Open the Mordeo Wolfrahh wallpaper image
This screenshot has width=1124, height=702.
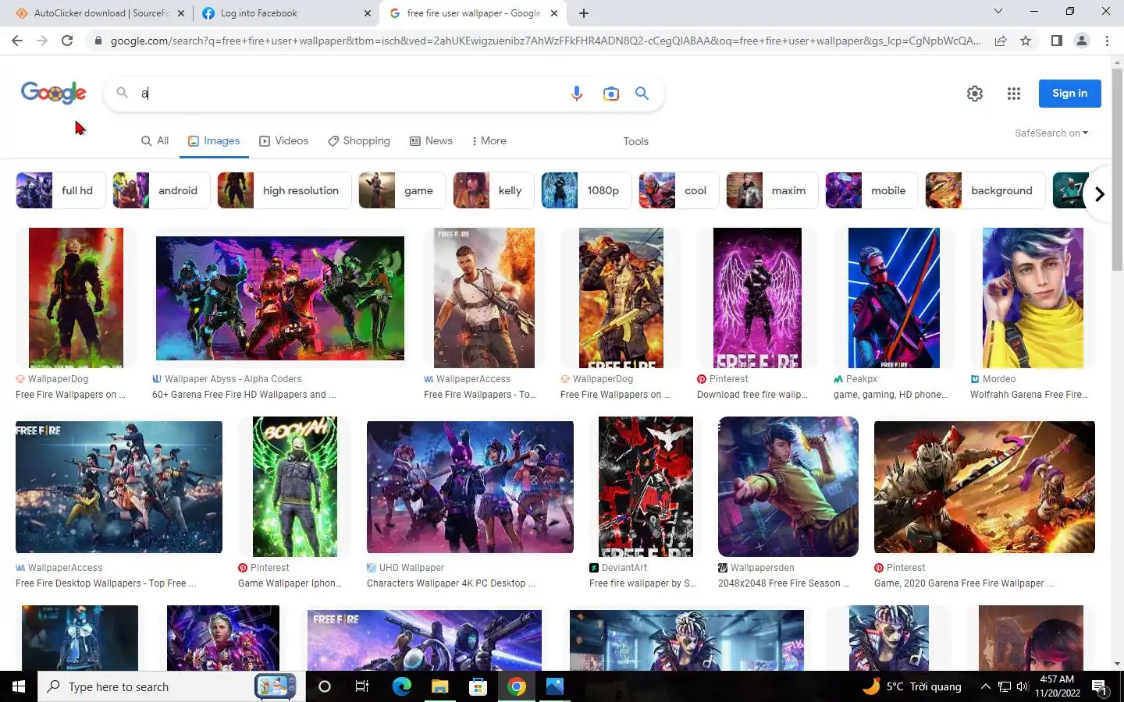coord(1033,298)
